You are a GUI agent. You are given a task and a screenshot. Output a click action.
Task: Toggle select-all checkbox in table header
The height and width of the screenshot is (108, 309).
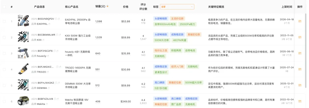(x=4, y=7)
